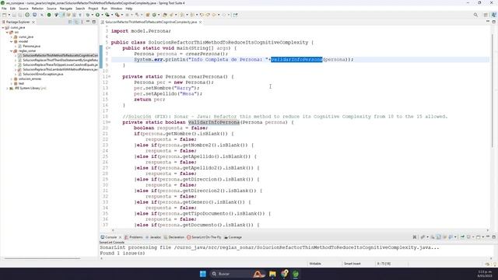Click the green Run button in toolbar
The image size is (498, 280).
click(97, 15)
